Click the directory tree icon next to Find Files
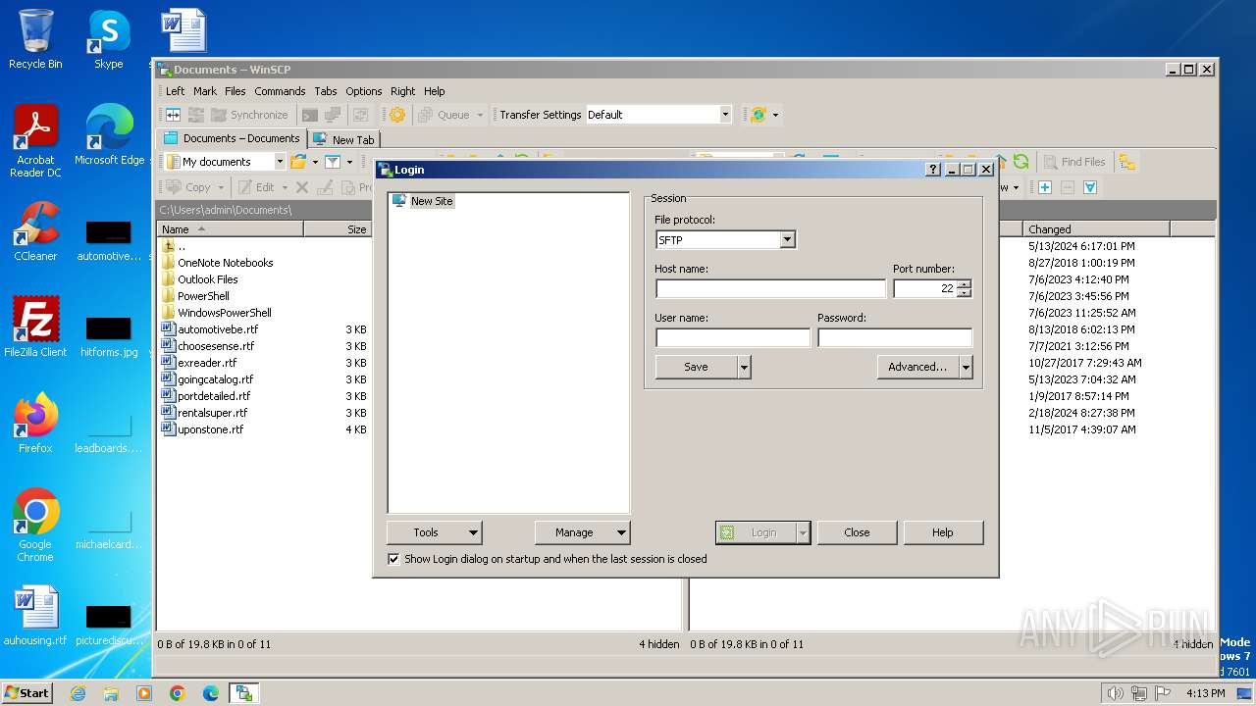Screen dimensions: 1256x706 click(x=1126, y=162)
